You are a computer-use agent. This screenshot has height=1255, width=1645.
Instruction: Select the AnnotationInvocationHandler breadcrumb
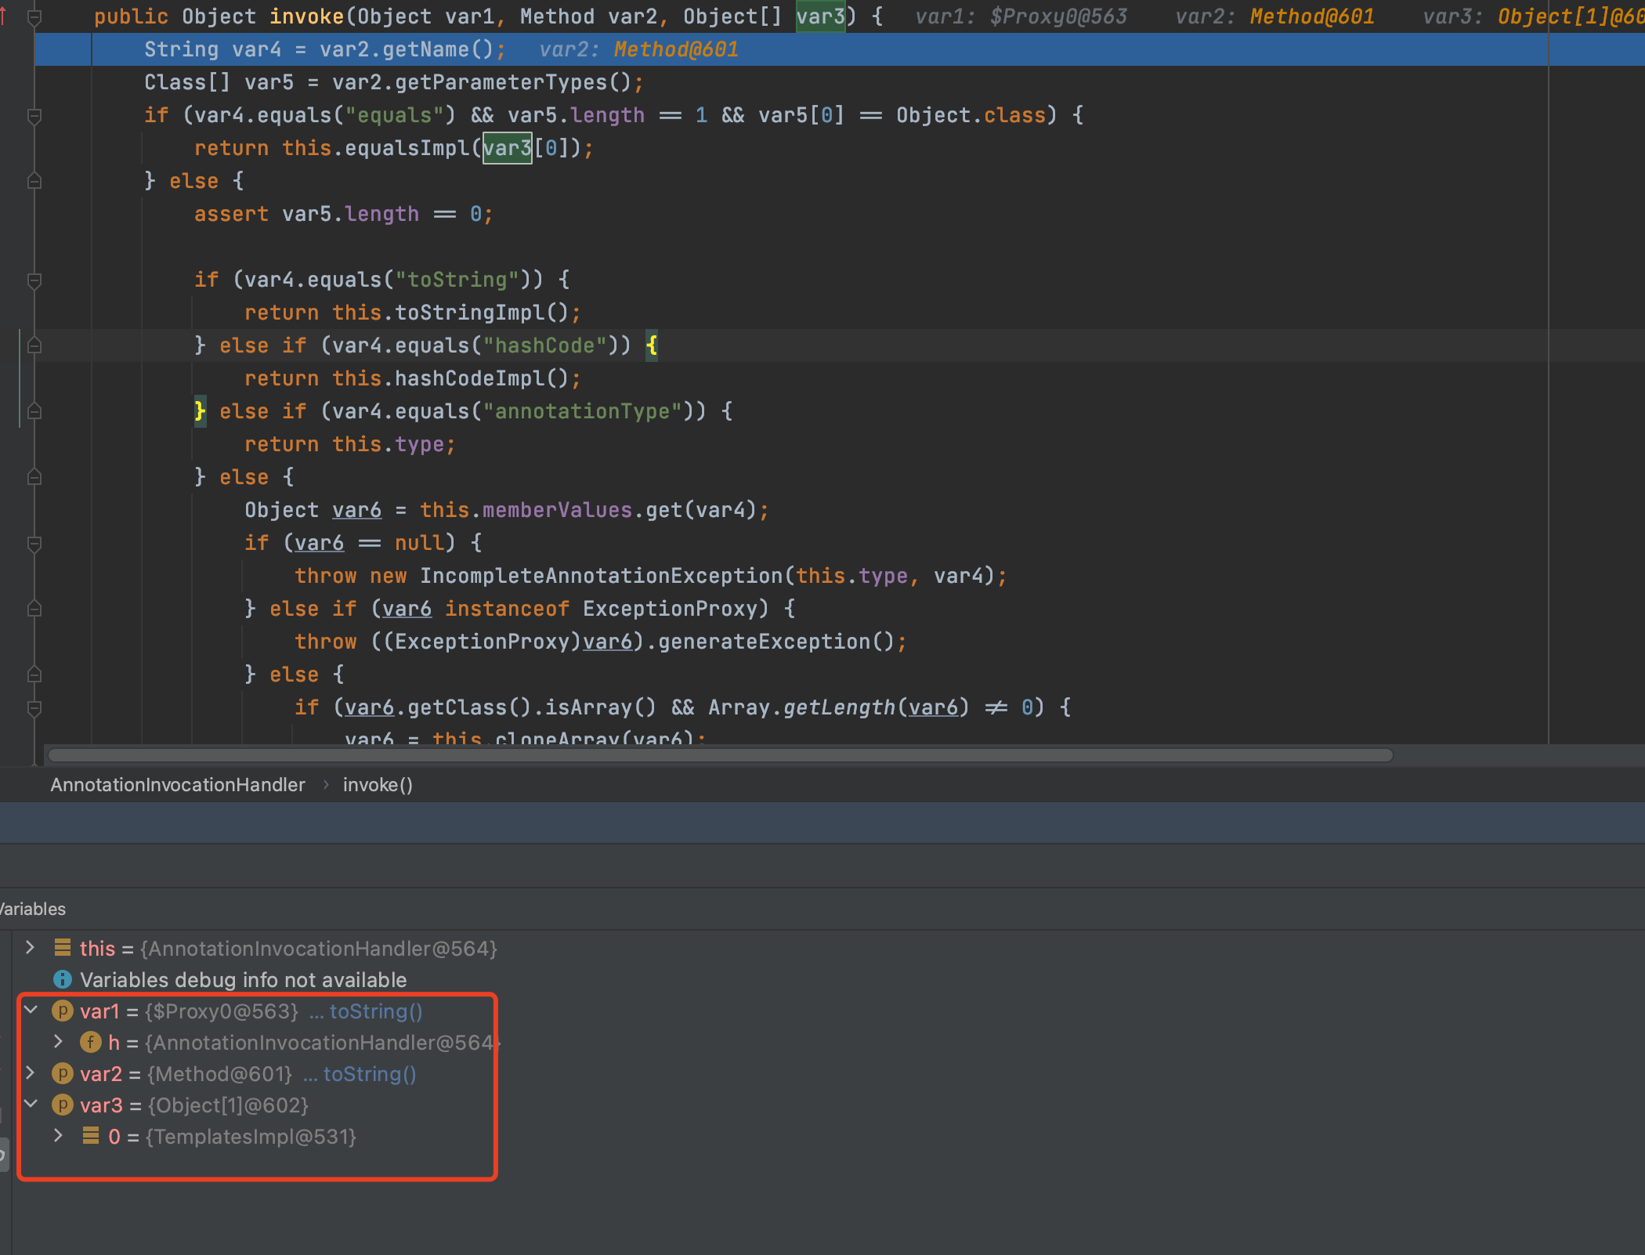tap(178, 785)
